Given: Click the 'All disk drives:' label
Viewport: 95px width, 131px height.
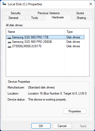Looking at the screenshot, I should (x=14, y=25).
